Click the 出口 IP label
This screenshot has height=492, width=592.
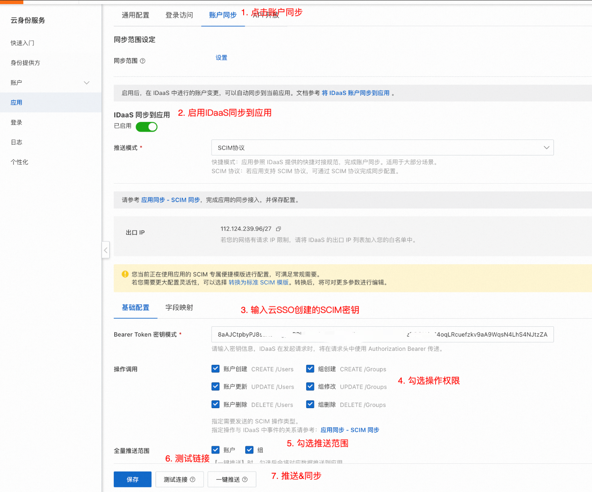pyautogui.click(x=135, y=232)
